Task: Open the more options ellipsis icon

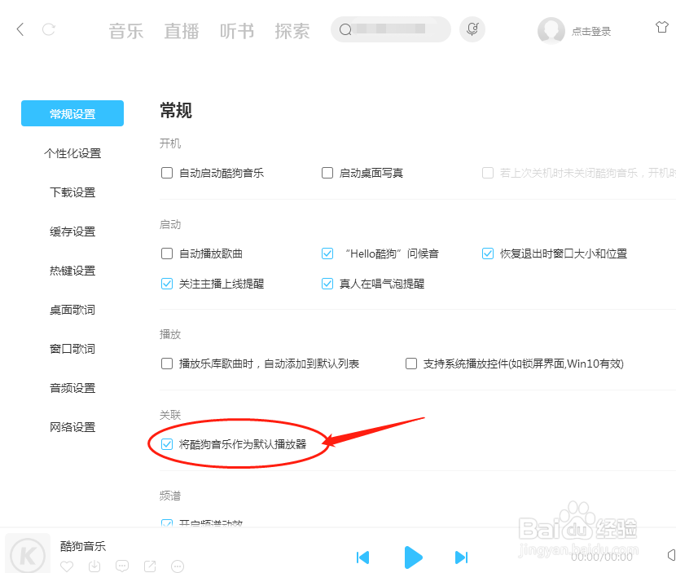Action: coord(178,566)
